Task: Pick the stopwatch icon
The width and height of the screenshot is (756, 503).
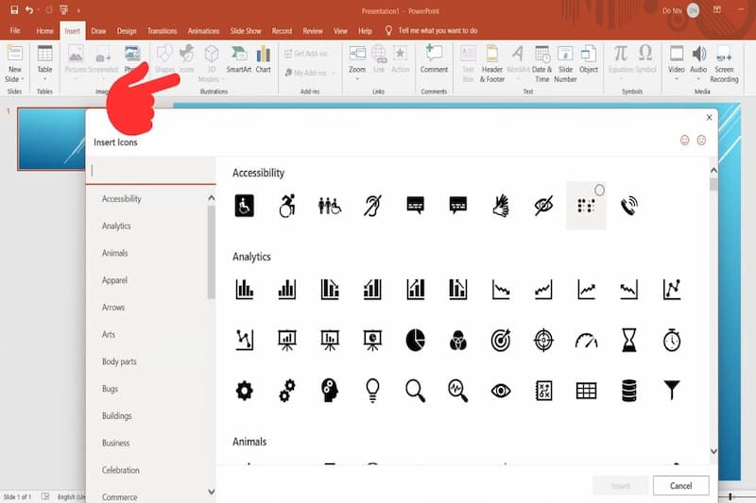Action: tap(672, 341)
